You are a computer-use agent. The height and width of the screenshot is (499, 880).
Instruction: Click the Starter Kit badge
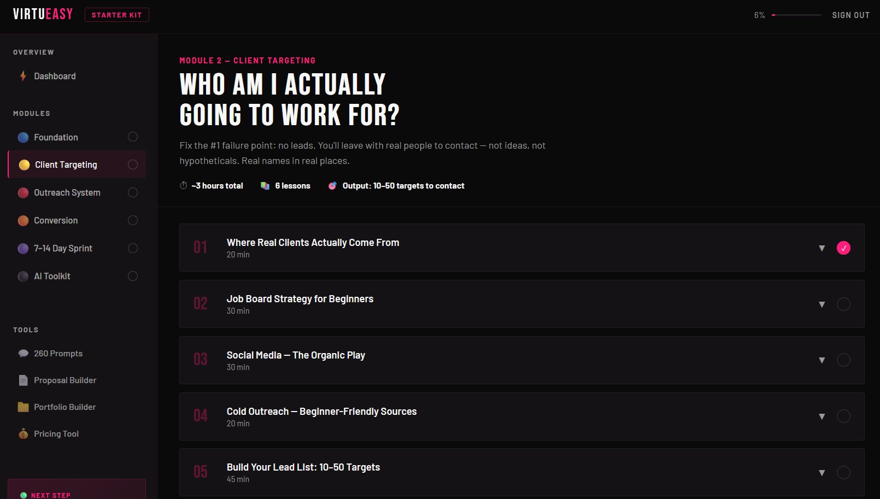point(117,15)
